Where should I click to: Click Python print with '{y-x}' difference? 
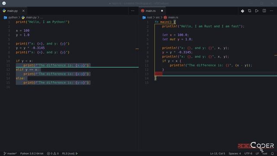56,83
